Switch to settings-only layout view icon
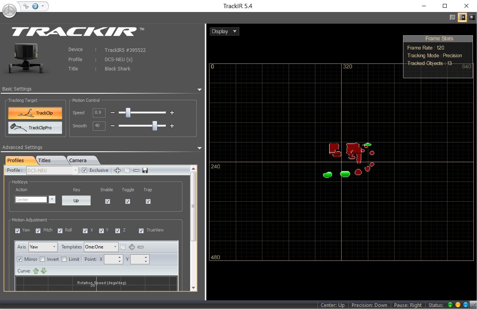This screenshot has width=478, height=310. tap(452, 17)
